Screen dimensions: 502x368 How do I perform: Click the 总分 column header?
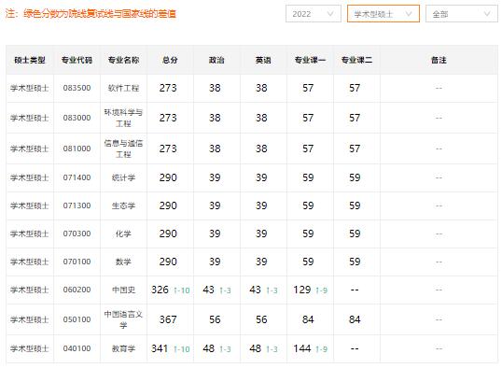[170, 60]
